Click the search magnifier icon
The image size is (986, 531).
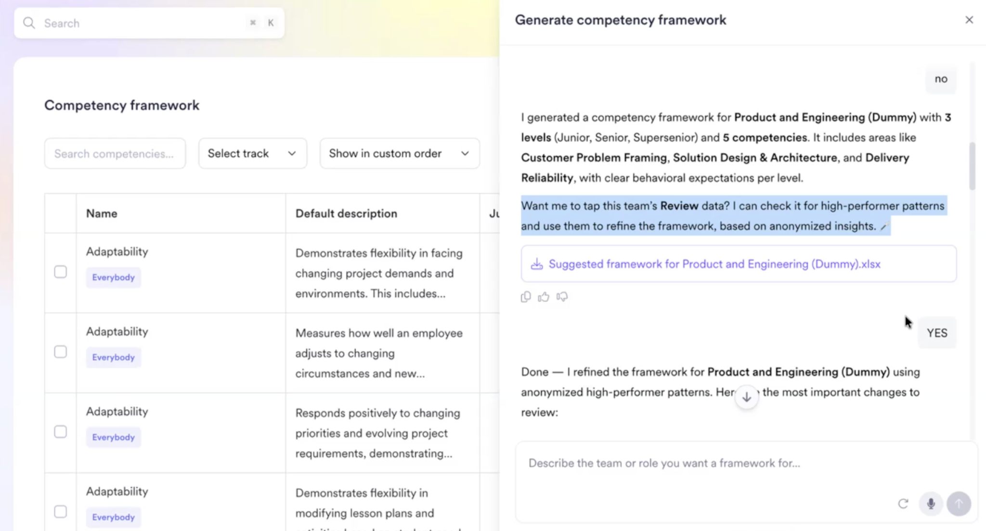coord(29,23)
